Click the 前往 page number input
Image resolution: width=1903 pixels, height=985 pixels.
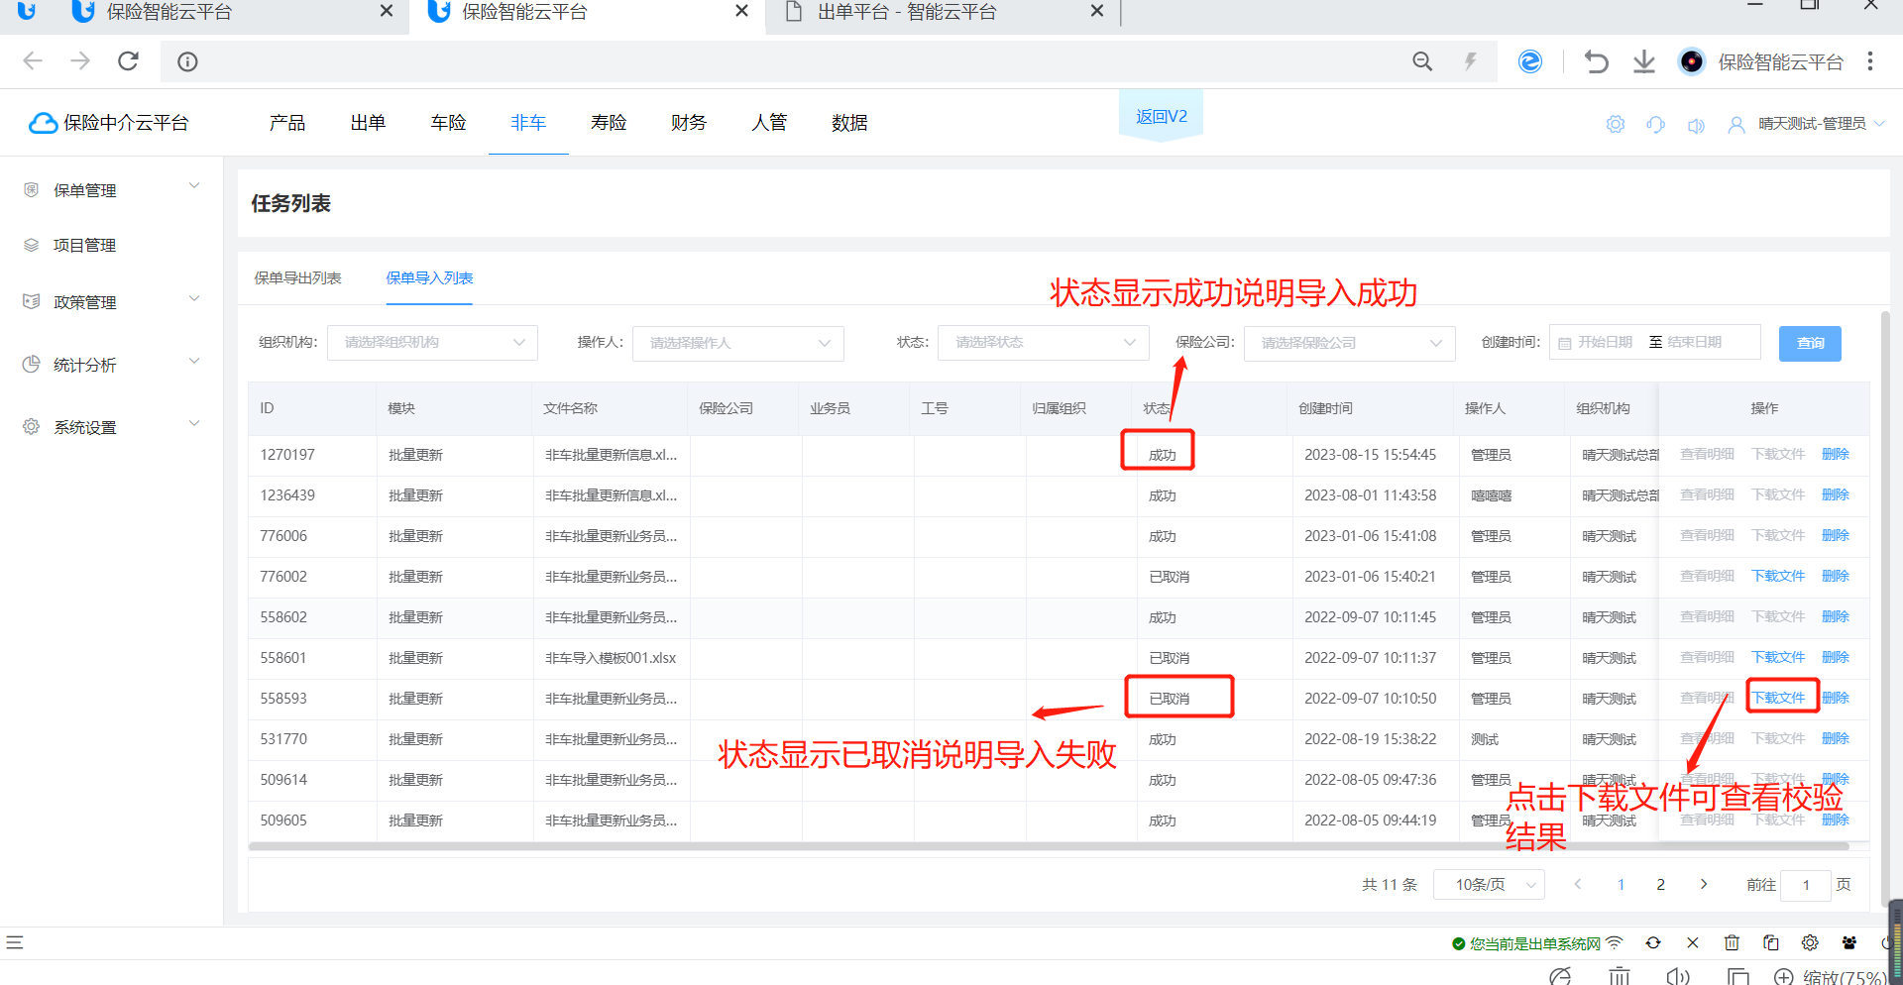[1805, 885]
